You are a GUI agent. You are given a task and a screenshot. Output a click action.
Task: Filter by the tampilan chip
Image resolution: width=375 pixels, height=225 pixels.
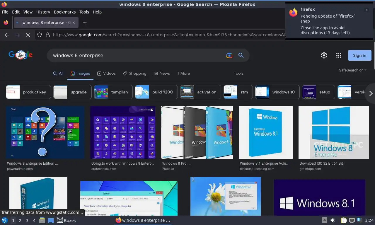[x=113, y=92]
